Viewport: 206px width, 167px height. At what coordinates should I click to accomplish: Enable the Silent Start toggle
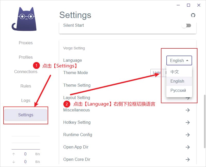pyautogui.click(x=186, y=25)
